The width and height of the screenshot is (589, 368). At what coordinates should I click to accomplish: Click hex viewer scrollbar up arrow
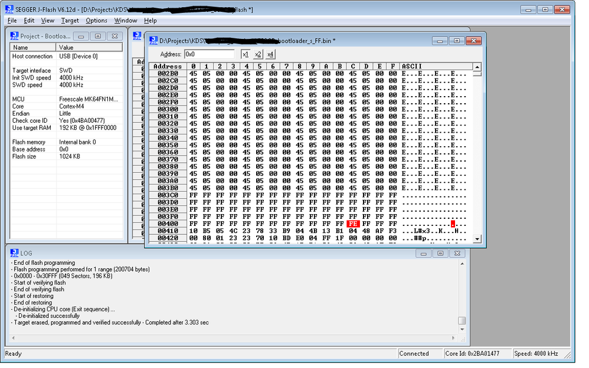(x=477, y=67)
